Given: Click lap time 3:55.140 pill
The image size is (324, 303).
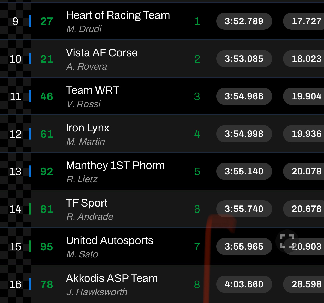Looking at the screenshot, I should coord(244,171).
